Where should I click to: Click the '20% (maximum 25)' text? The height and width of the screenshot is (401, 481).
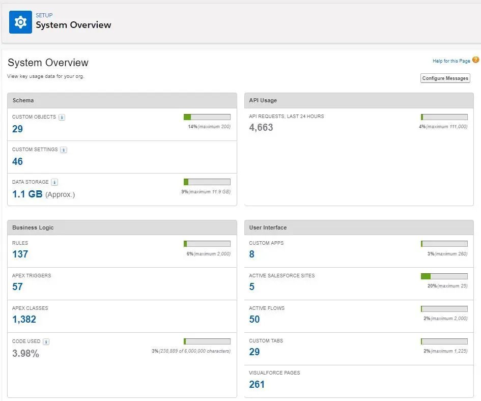(447, 286)
